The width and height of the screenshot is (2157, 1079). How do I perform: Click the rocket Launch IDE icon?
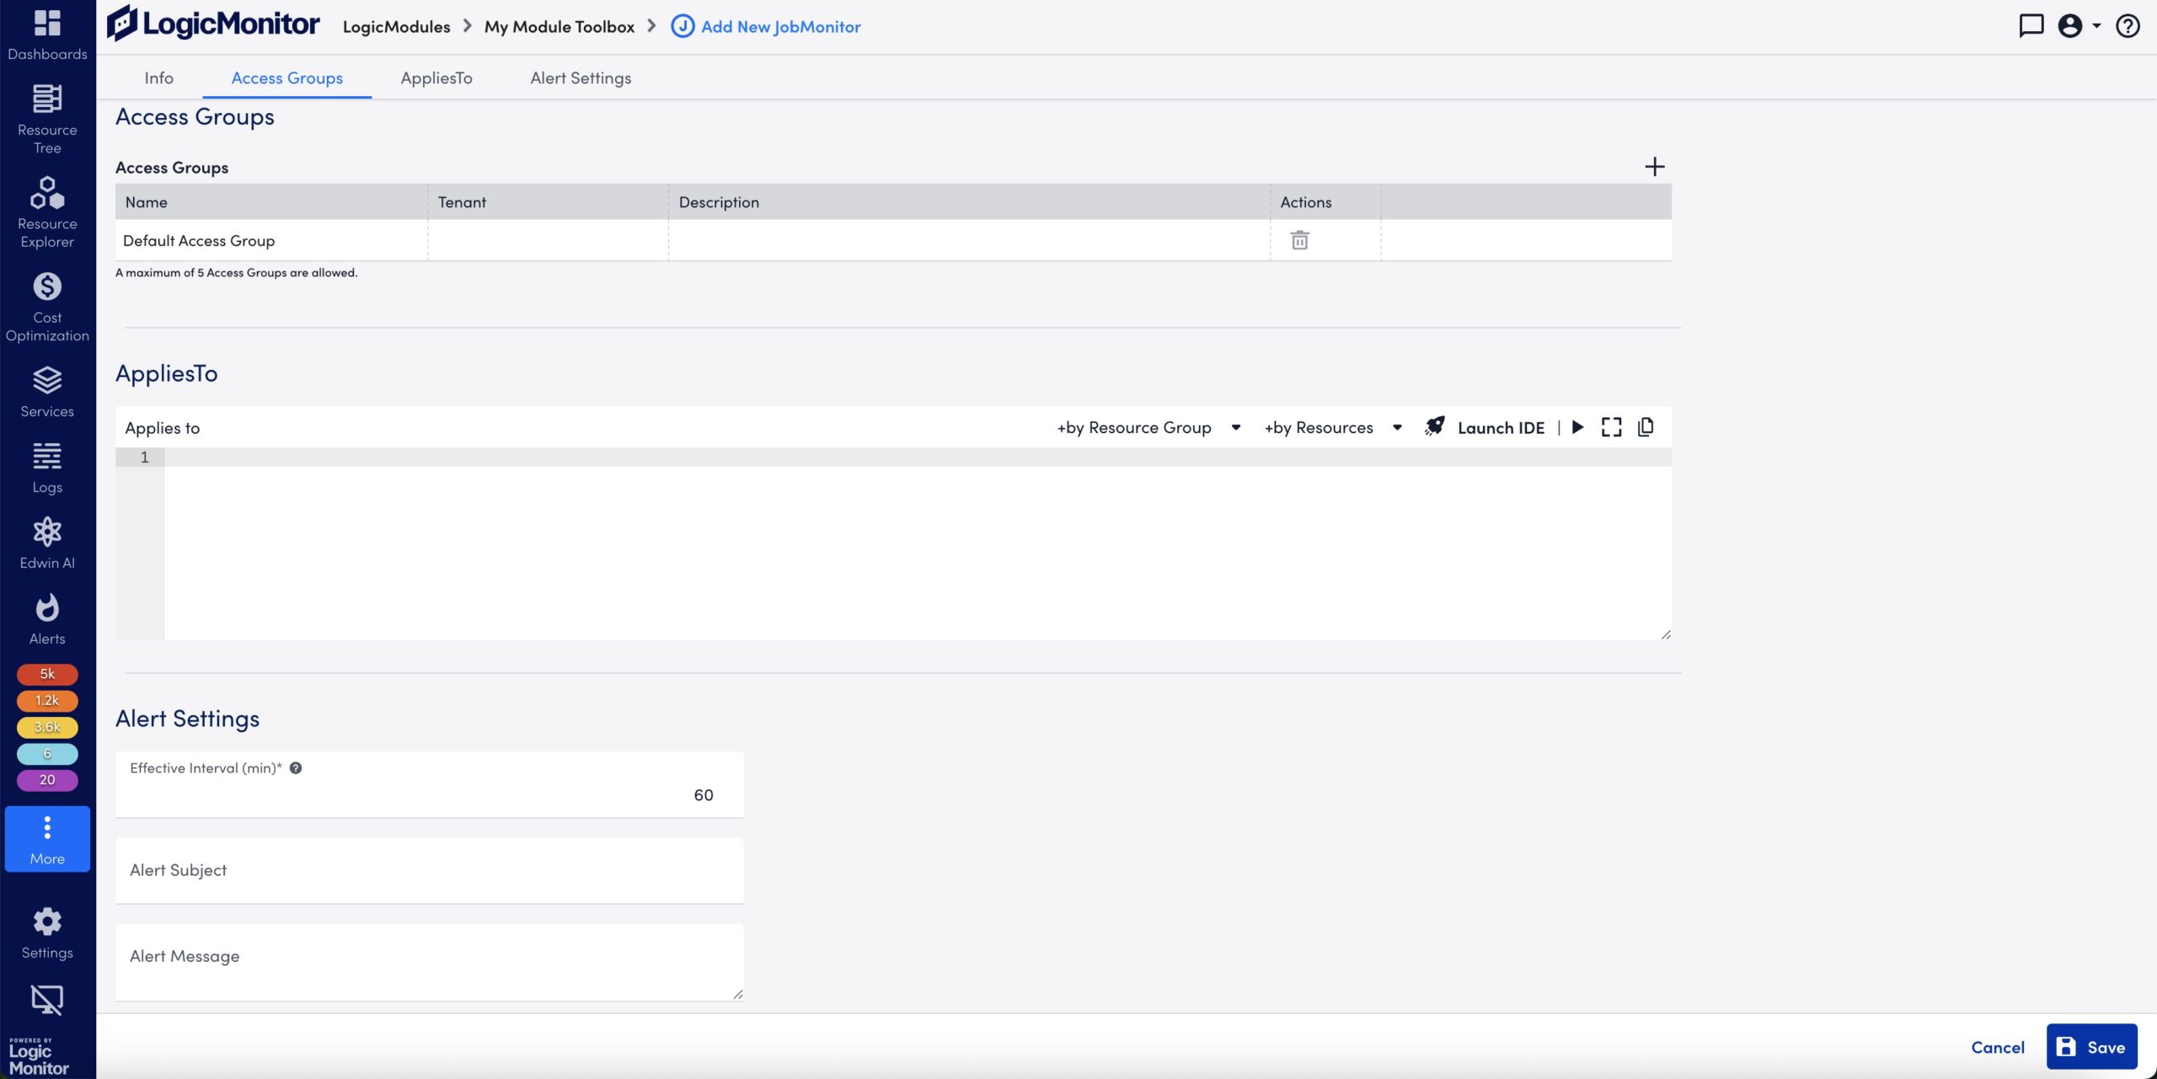[1435, 427]
